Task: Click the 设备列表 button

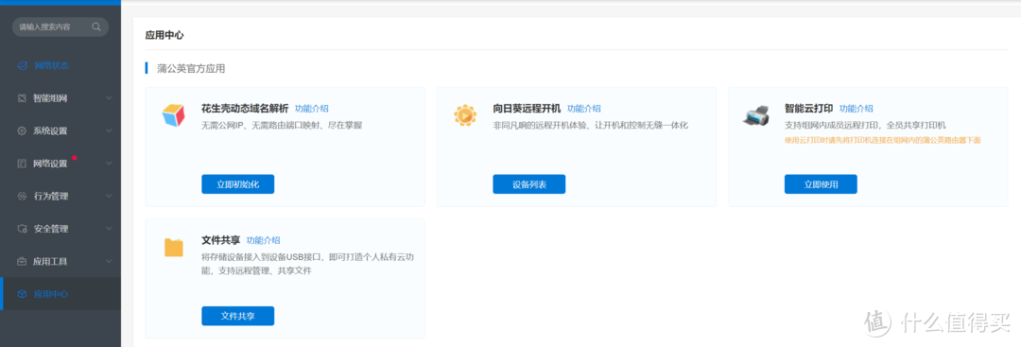Action: click(528, 184)
